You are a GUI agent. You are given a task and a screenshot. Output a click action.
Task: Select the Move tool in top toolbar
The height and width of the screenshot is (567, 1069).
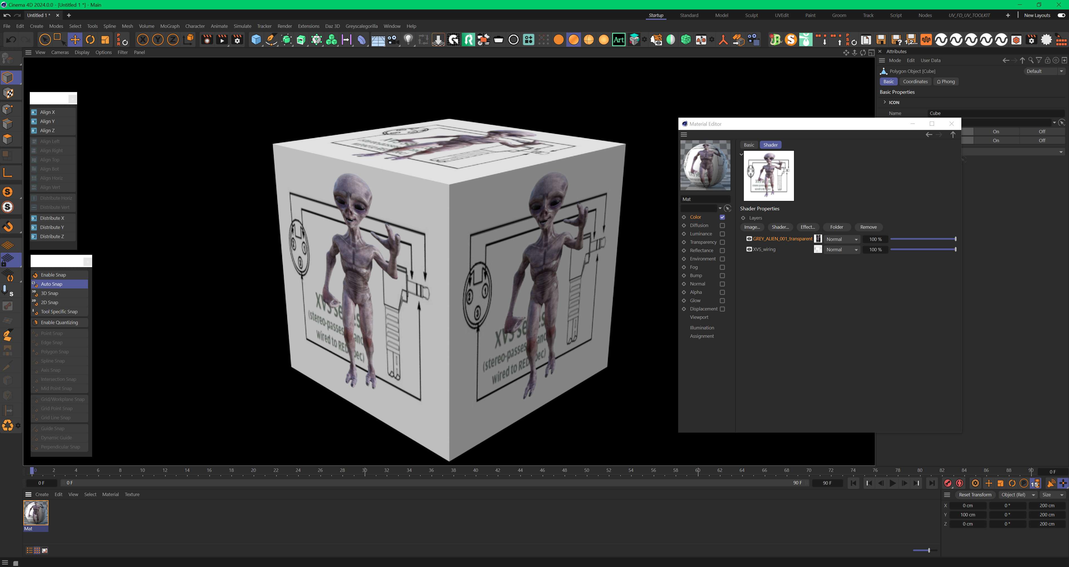point(75,40)
